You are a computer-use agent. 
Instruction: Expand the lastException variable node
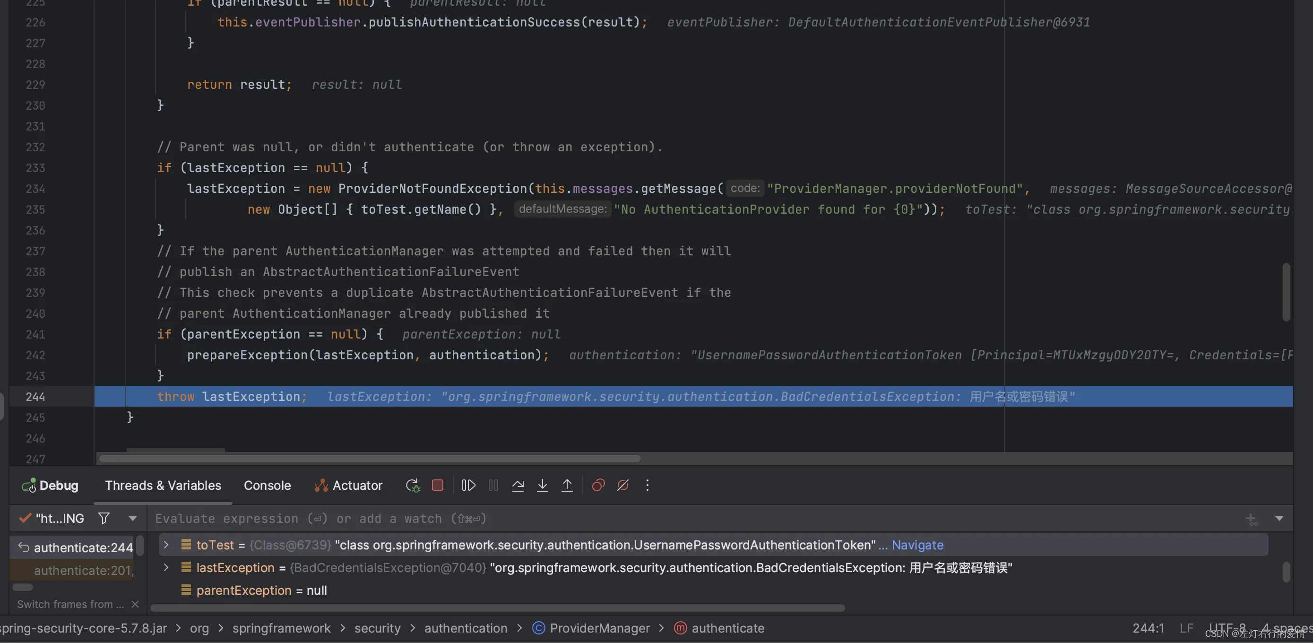165,567
